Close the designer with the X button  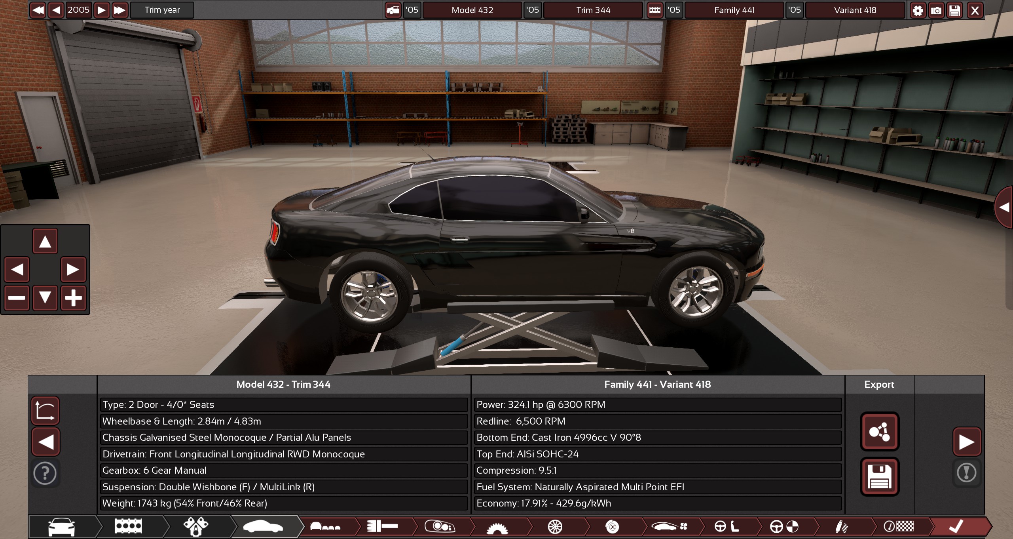click(975, 10)
